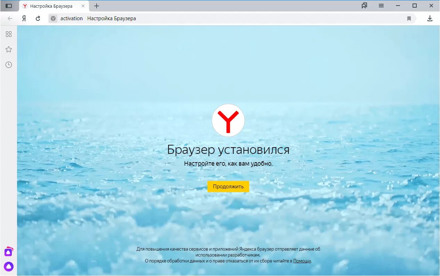The width and height of the screenshot is (440, 276).
Task: Toggle the sidebar panel icon
Action: pos(9,6)
